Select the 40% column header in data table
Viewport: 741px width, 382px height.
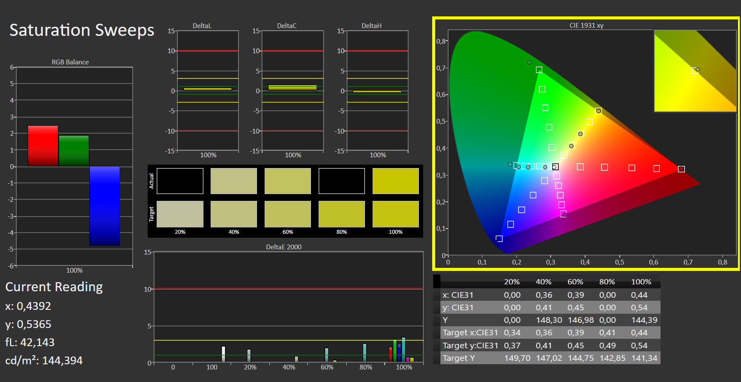[543, 282]
